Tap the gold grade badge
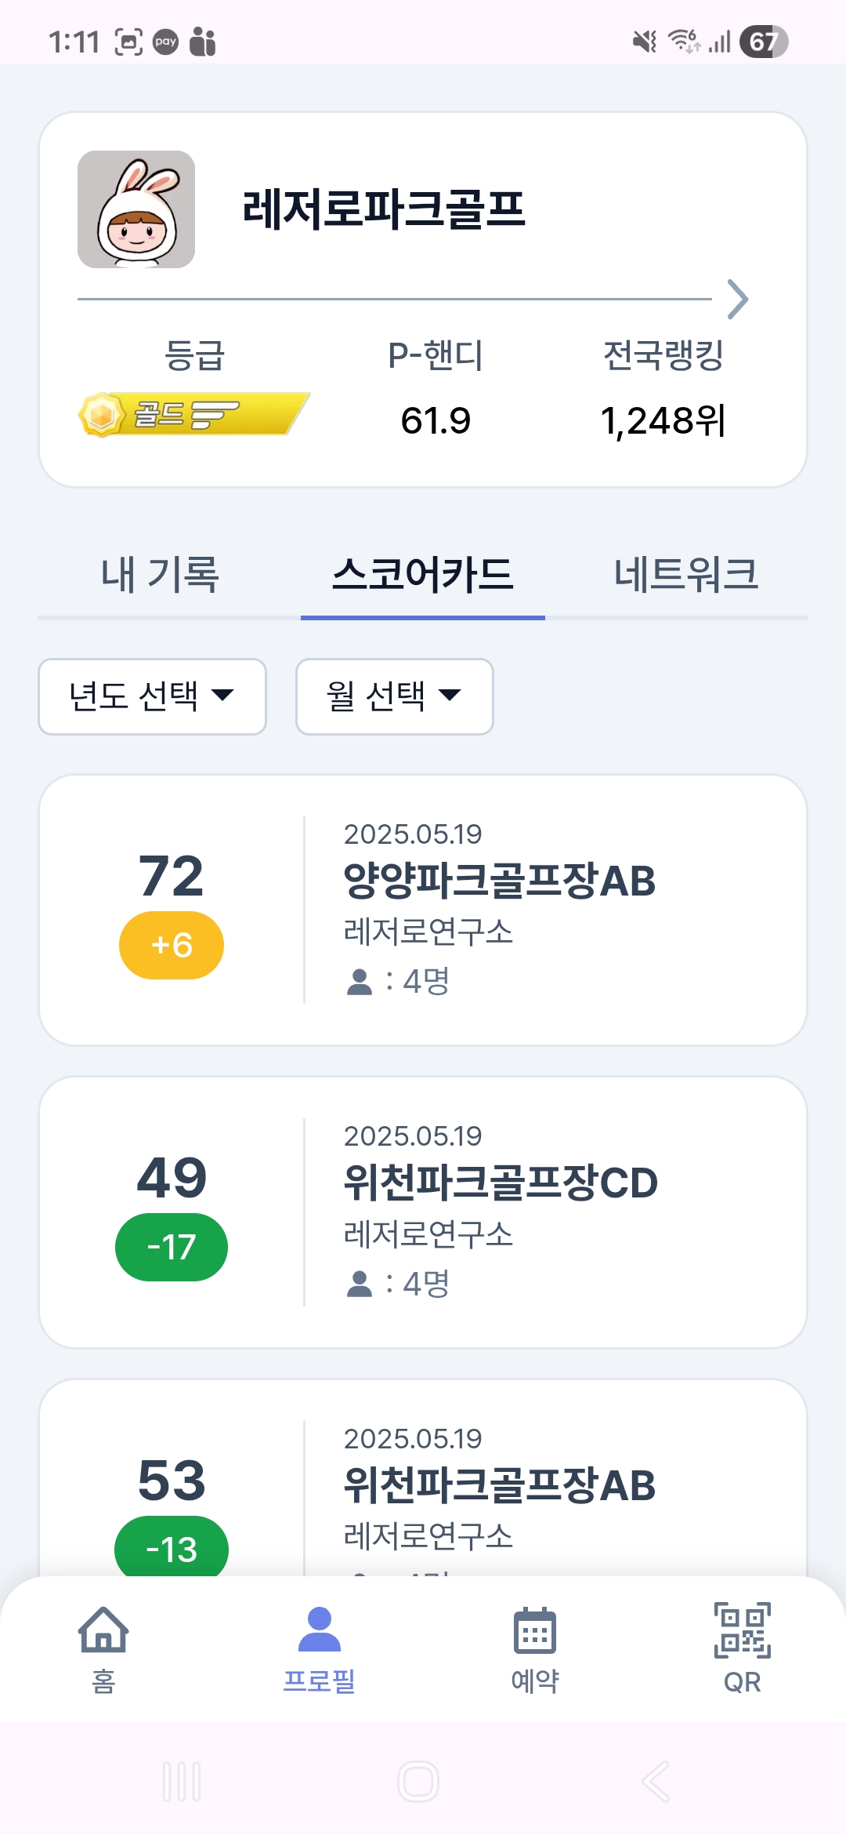Viewport: 846px width, 1835px height. pos(194,414)
